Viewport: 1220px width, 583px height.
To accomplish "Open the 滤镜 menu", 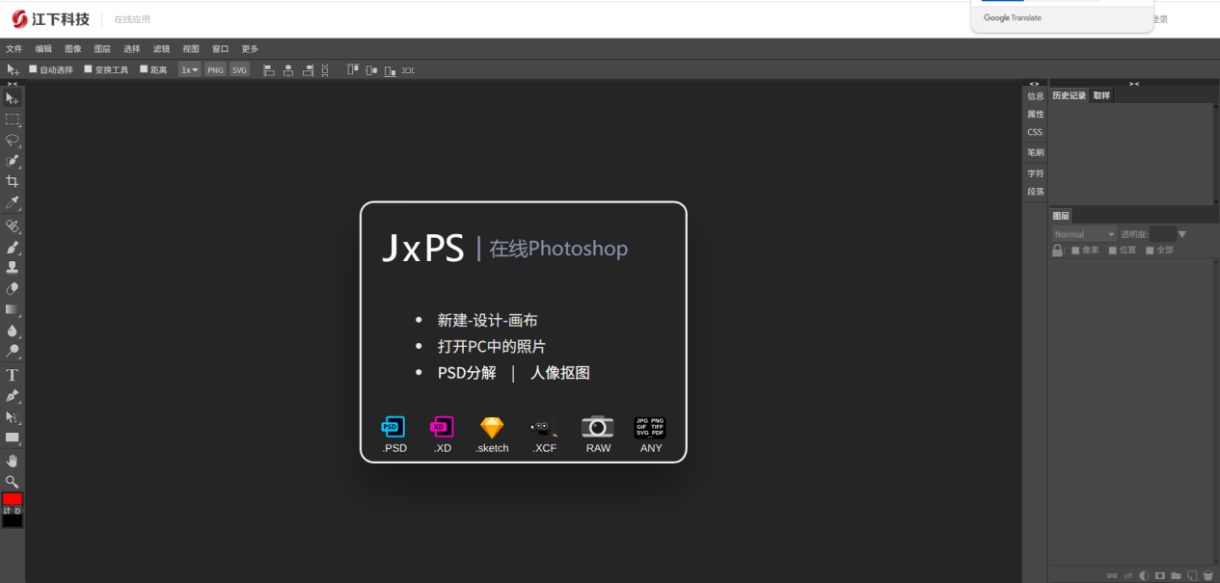I will (x=161, y=49).
